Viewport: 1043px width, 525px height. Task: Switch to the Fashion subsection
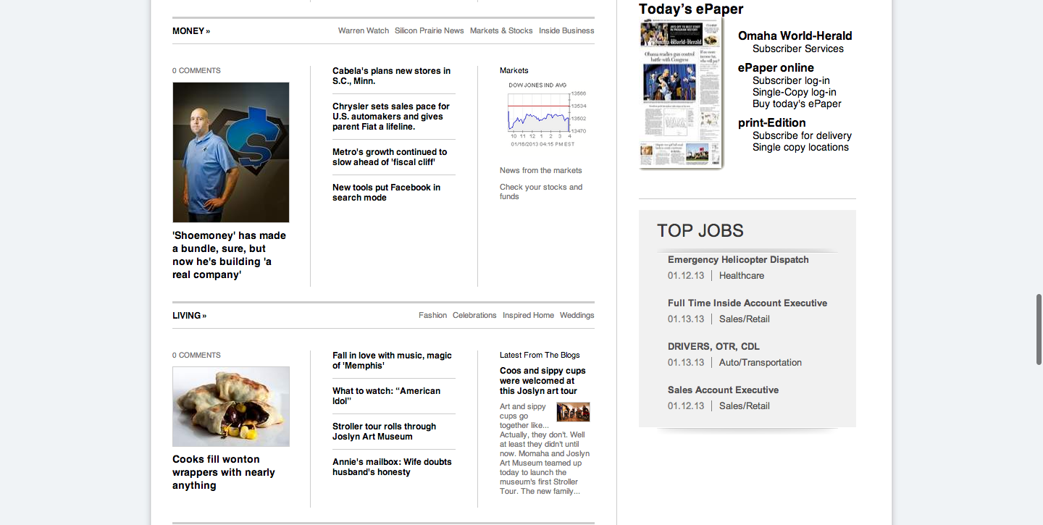pyautogui.click(x=432, y=316)
